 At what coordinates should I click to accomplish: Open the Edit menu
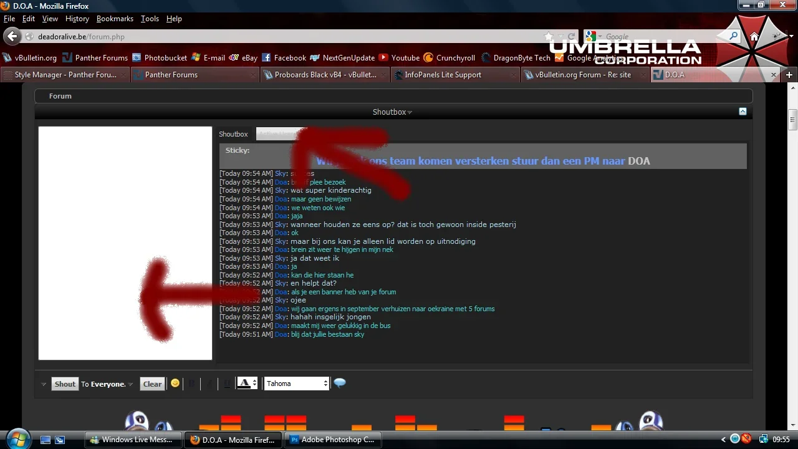coord(29,19)
